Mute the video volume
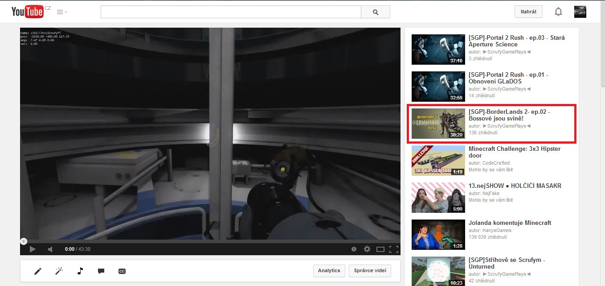The width and height of the screenshot is (605, 286). click(50, 249)
